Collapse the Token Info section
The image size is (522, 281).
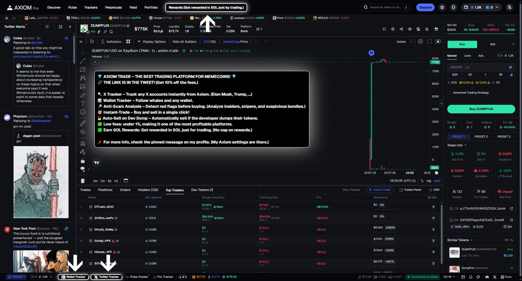[457, 145]
